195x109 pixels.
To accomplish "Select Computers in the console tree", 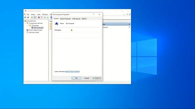I will click(35, 25).
